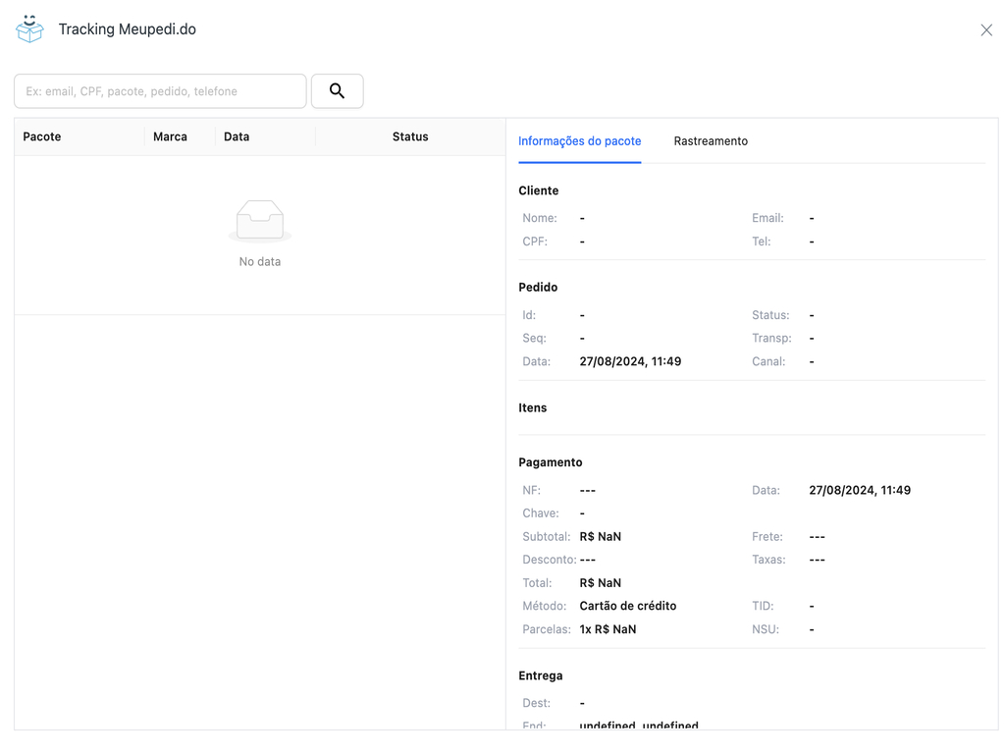Click the Itens section heading
This screenshot has height=754, width=1005.
click(532, 407)
